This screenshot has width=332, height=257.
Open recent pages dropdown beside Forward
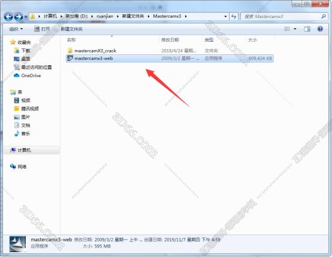[x=26, y=17]
